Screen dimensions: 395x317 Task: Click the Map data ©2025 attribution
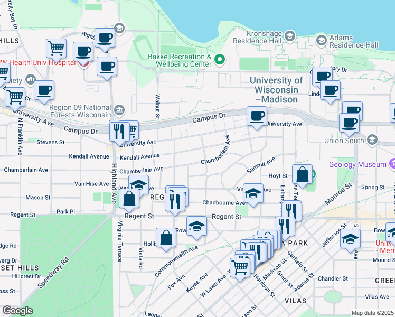373,313
